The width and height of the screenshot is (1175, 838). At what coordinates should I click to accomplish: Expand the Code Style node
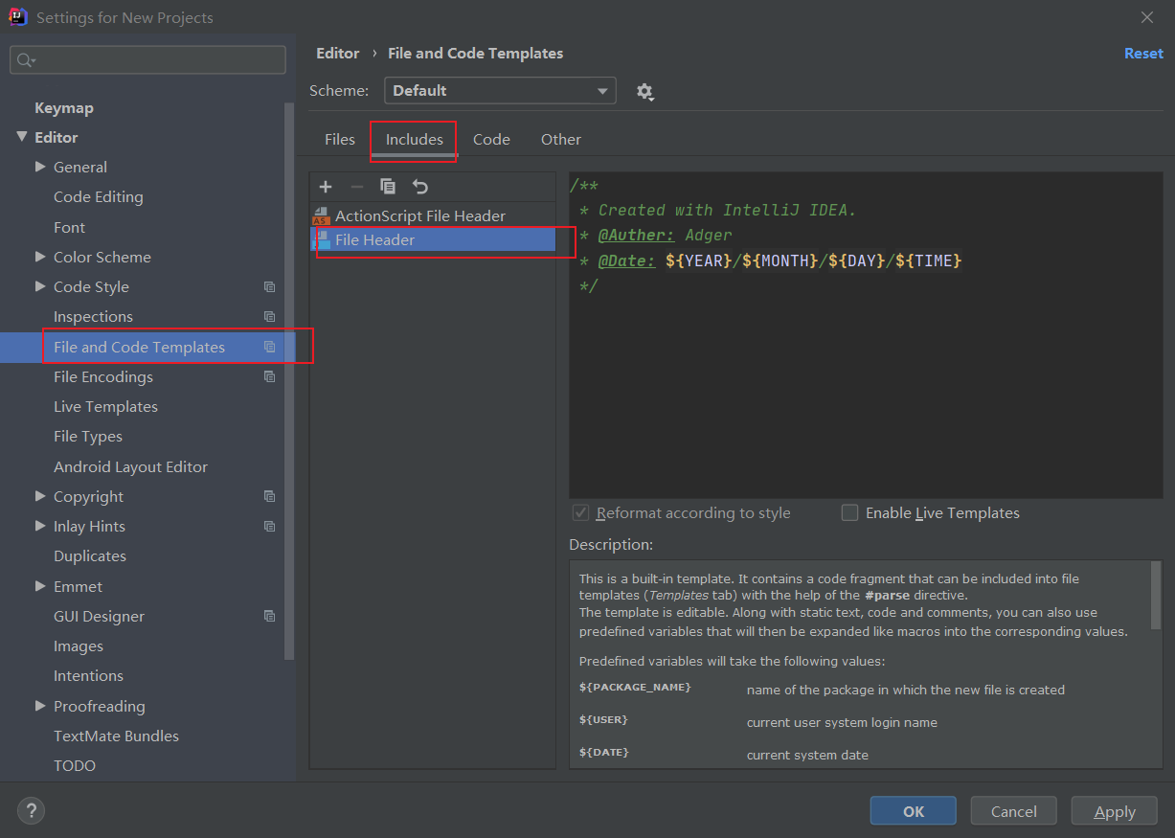tap(40, 286)
